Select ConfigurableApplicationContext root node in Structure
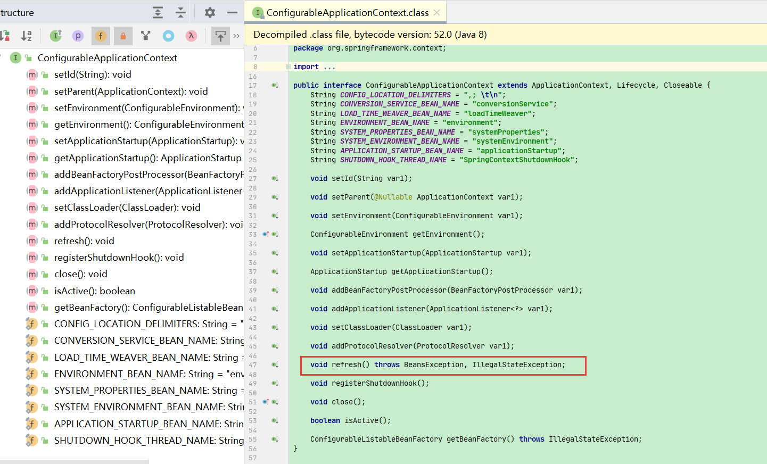Image resolution: width=767 pixels, height=464 pixels. 107,57
